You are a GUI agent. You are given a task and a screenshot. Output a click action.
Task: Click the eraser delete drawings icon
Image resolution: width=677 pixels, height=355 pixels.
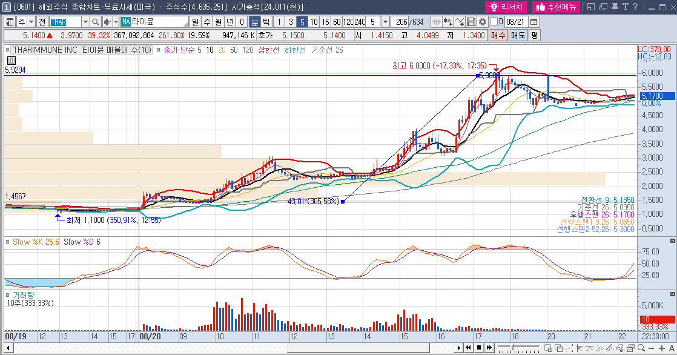(x=621, y=348)
